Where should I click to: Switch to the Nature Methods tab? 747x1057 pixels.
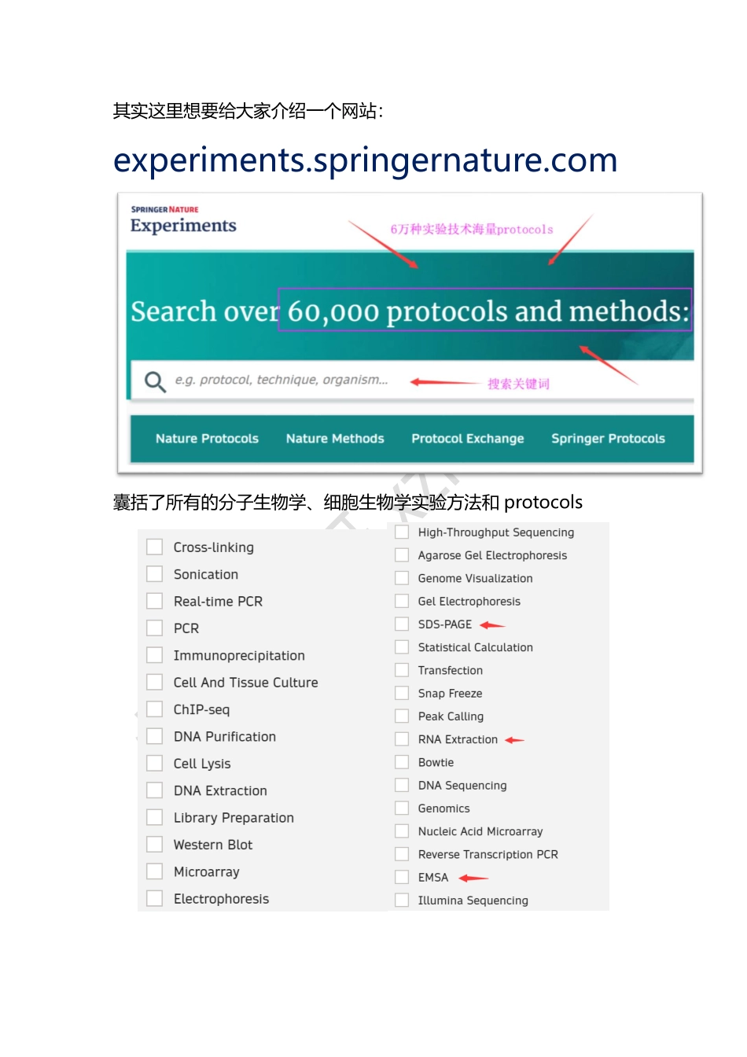335,438
